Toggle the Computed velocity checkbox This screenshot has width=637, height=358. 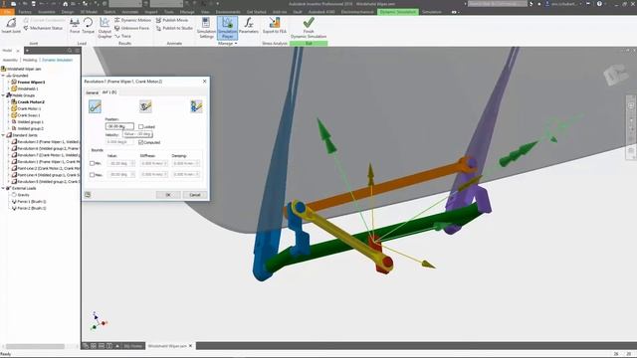(x=141, y=142)
